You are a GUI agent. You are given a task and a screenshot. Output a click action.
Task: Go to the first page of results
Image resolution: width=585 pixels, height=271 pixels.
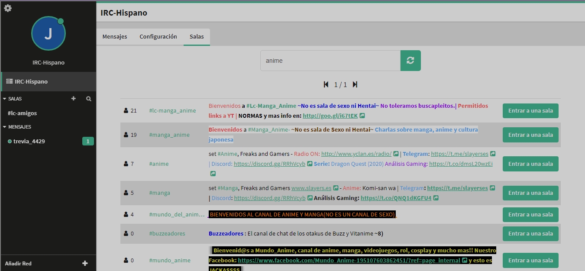click(x=326, y=84)
